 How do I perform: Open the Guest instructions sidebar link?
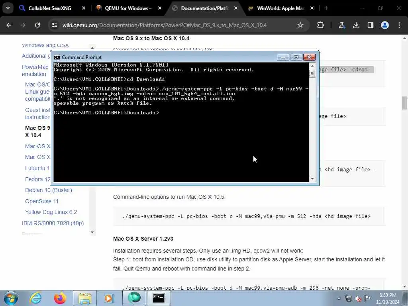pyautogui.click(x=37, y=114)
